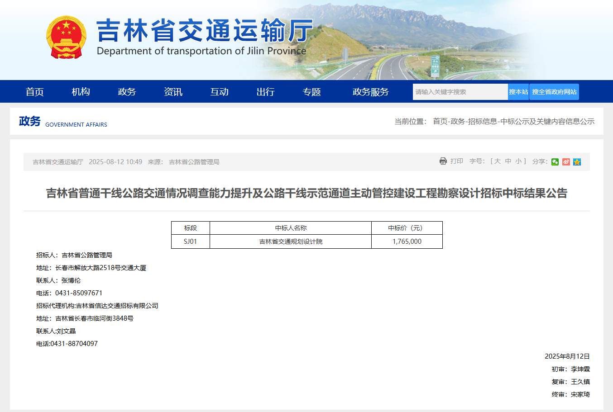This screenshot has height=412, width=613.
Task: Click the 搜本站 search button
Action: coord(518,92)
